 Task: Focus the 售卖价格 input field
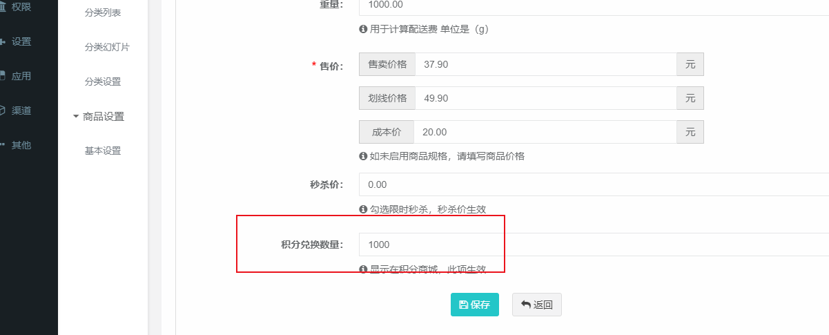[545, 64]
